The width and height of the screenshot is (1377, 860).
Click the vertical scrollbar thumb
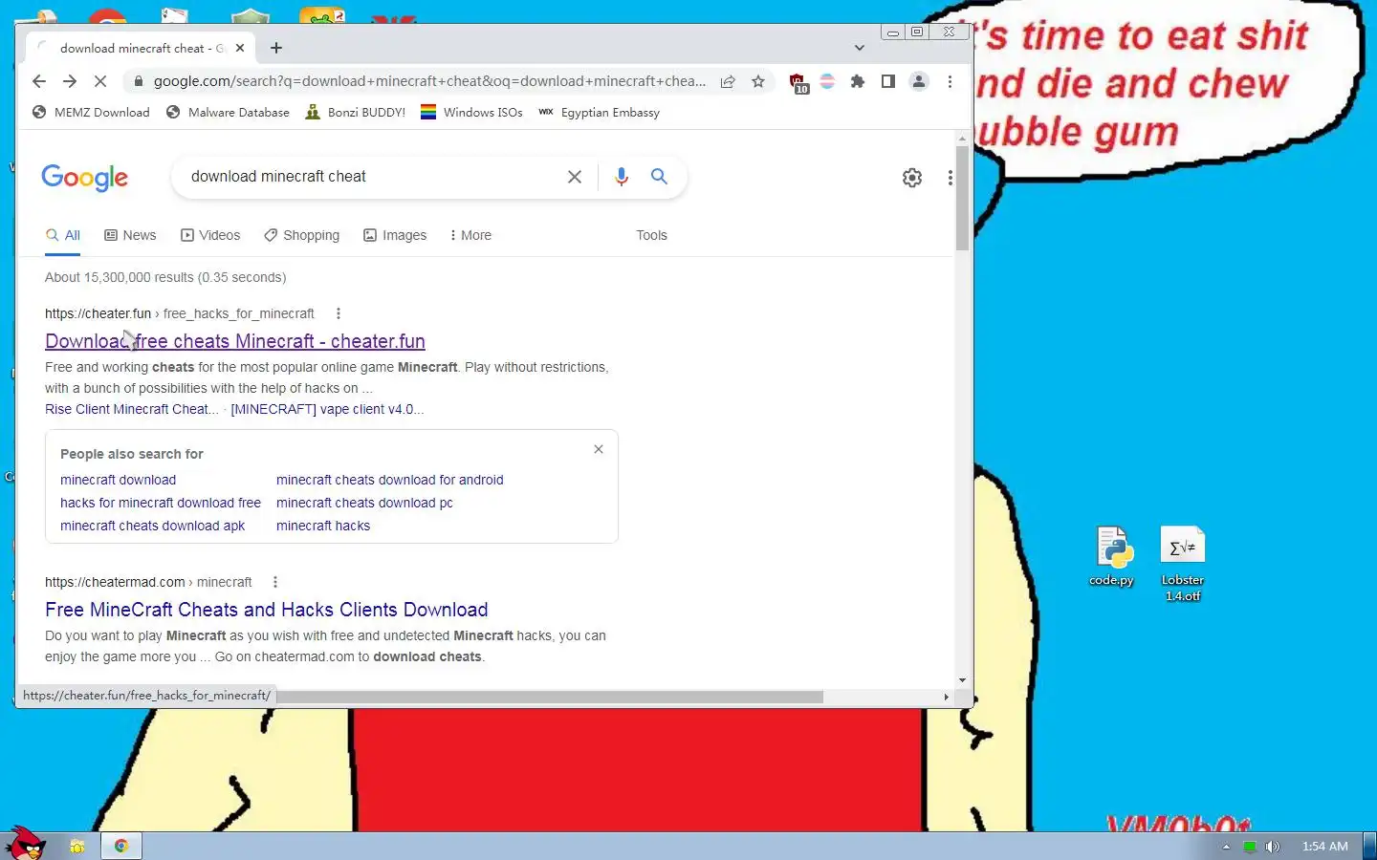(962, 198)
